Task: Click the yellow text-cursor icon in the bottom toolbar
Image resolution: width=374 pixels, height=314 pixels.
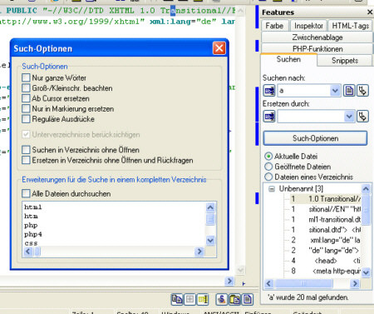Action: click(x=203, y=299)
